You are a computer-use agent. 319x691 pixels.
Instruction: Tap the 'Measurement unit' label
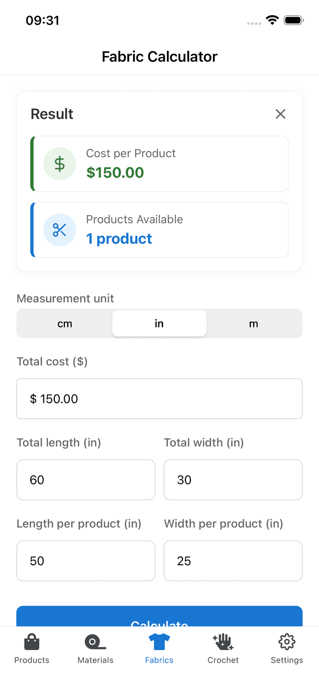[x=65, y=298]
